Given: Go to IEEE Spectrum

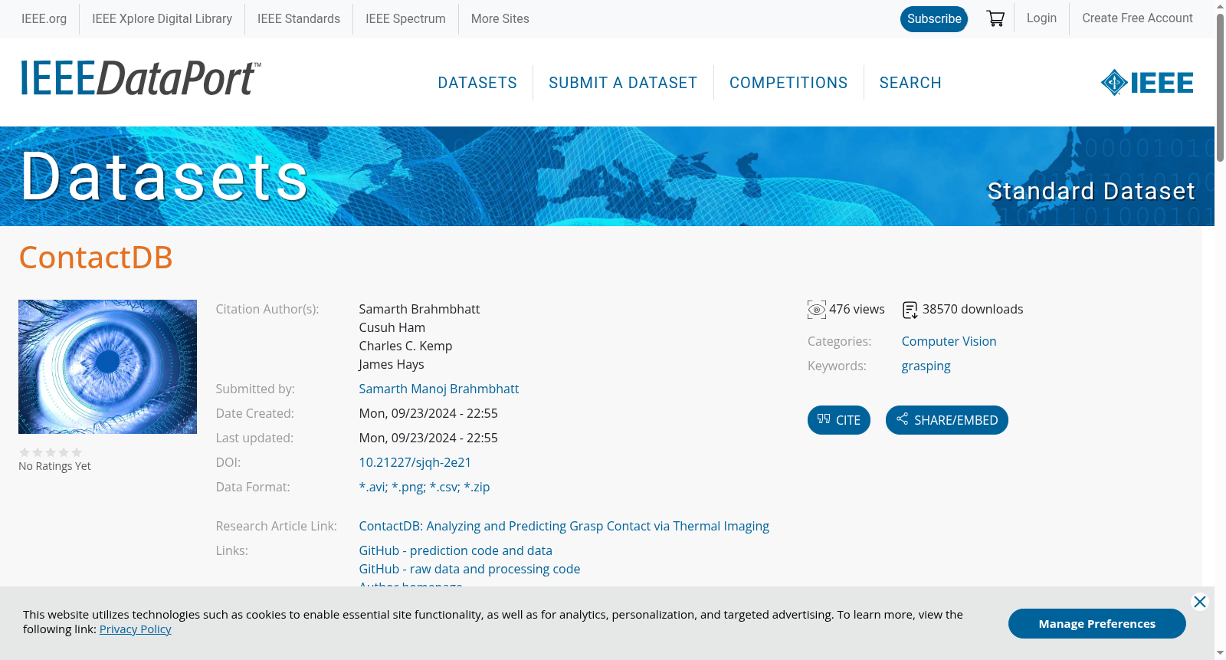Looking at the screenshot, I should pyautogui.click(x=405, y=18).
